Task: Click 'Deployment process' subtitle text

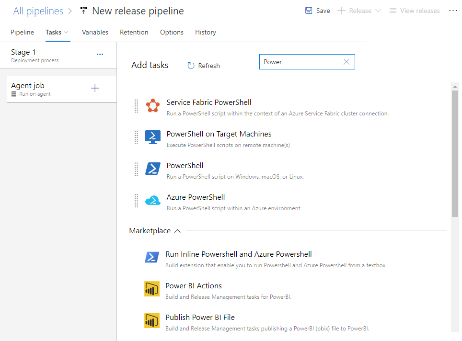Action: pyautogui.click(x=35, y=60)
